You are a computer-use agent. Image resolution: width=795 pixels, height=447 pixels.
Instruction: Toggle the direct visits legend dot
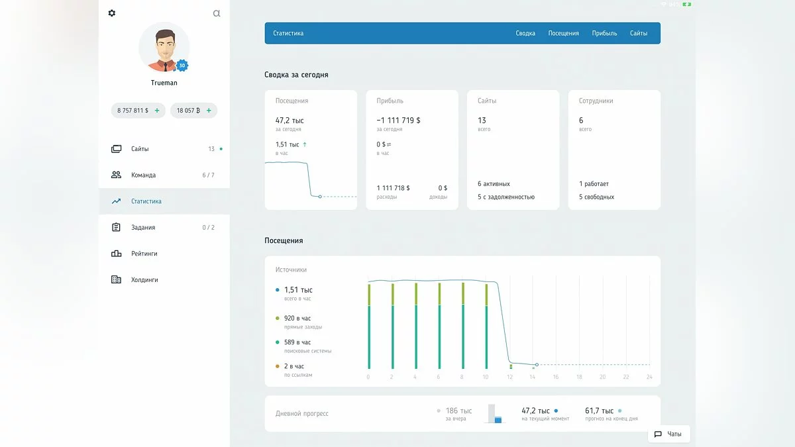click(278, 319)
